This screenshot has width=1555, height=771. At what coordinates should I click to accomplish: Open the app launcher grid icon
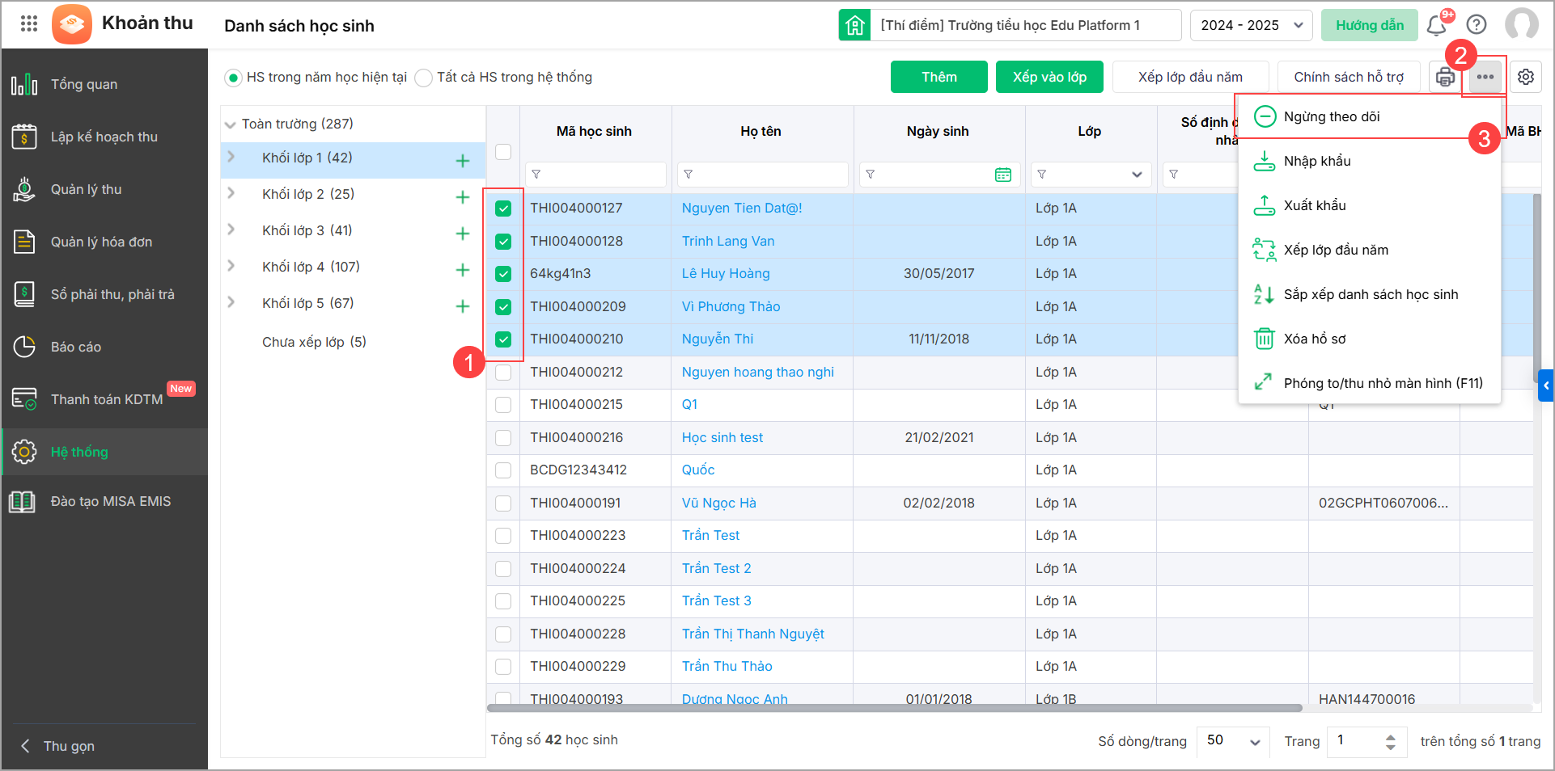coord(29,23)
